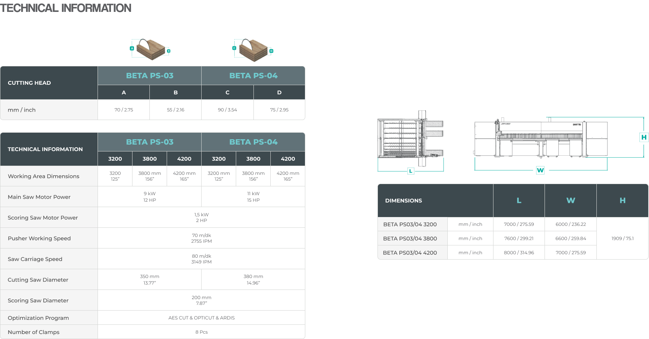Select the BETA PS-04 header in the Technical Information table
Screen dimensions: 649x339
(x=253, y=142)
